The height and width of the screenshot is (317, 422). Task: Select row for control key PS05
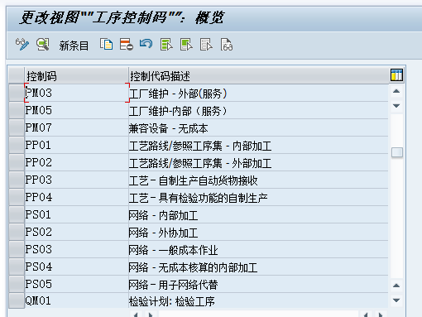coord(17,284)
